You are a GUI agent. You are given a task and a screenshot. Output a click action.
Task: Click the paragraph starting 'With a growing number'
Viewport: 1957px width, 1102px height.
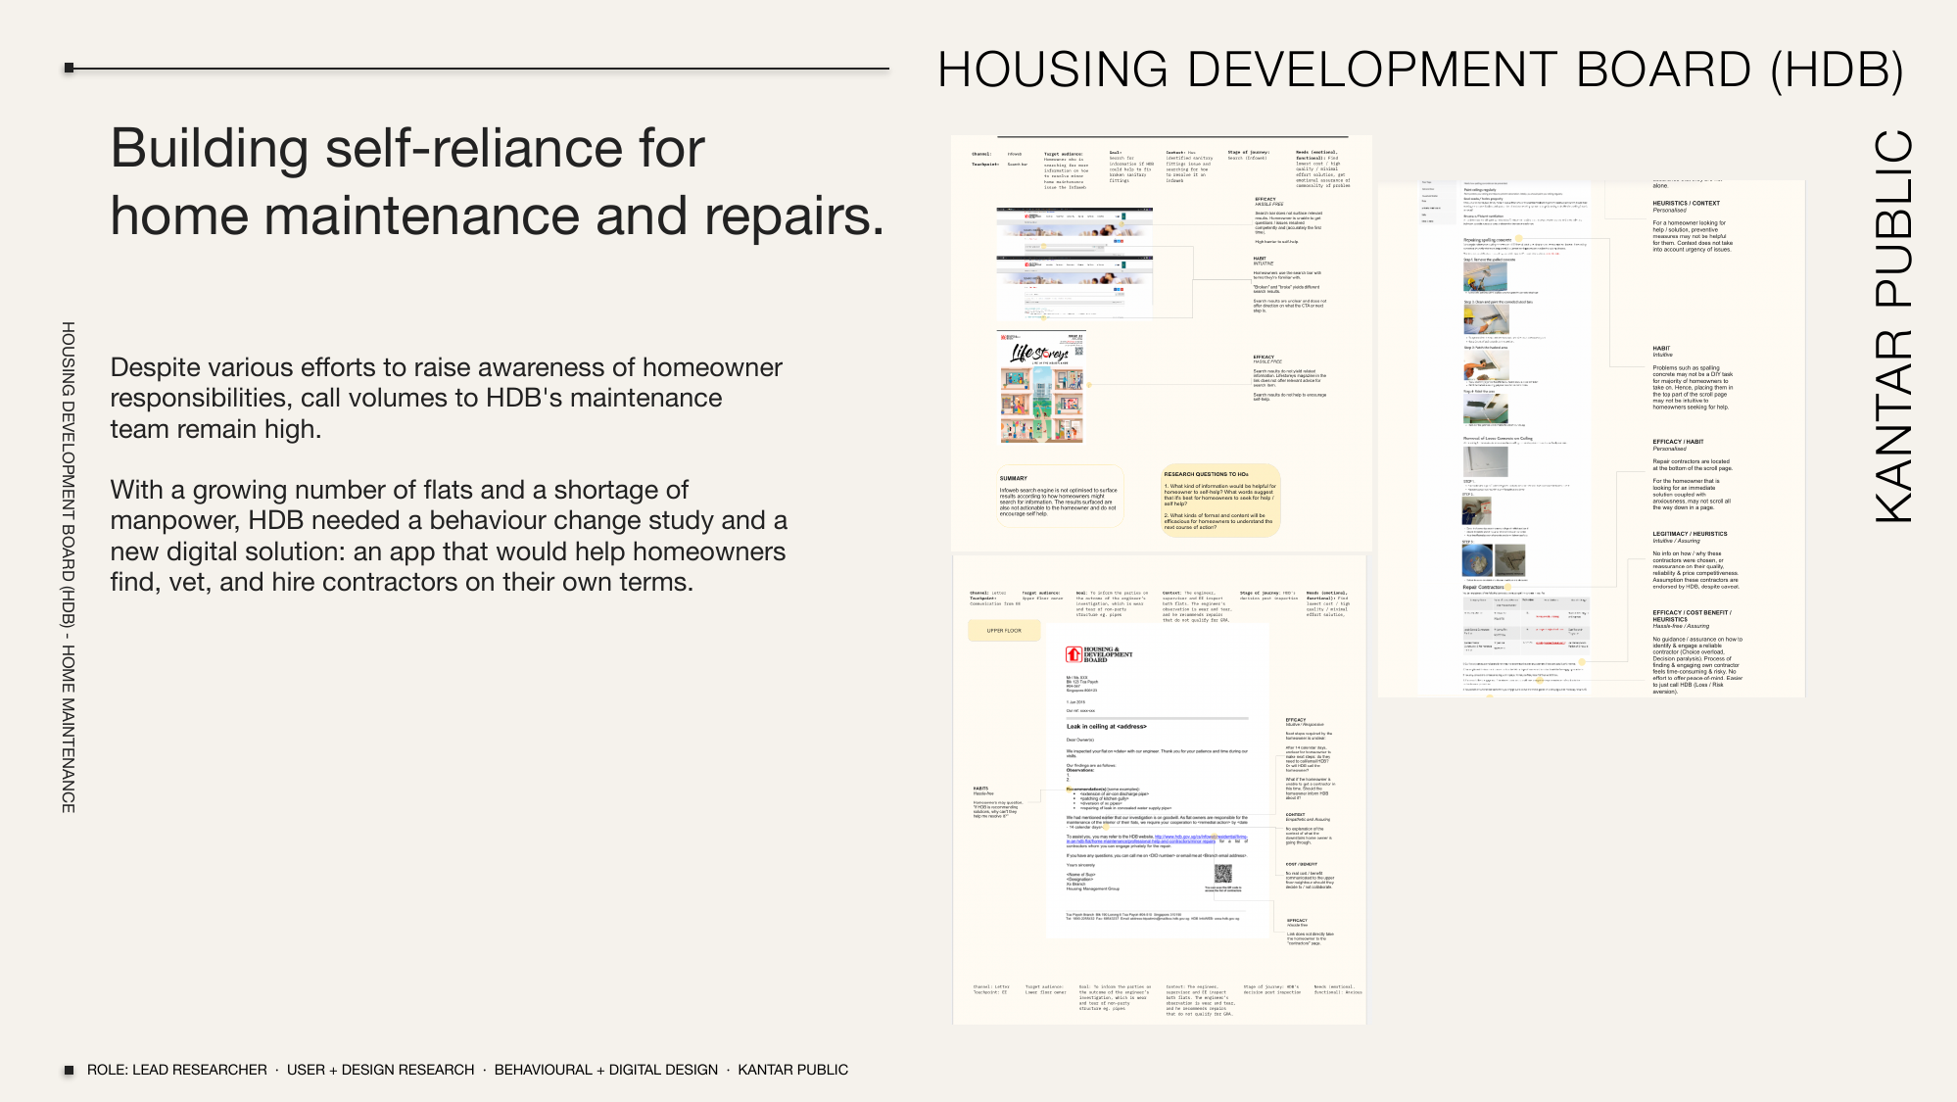(x=449, y=536)
